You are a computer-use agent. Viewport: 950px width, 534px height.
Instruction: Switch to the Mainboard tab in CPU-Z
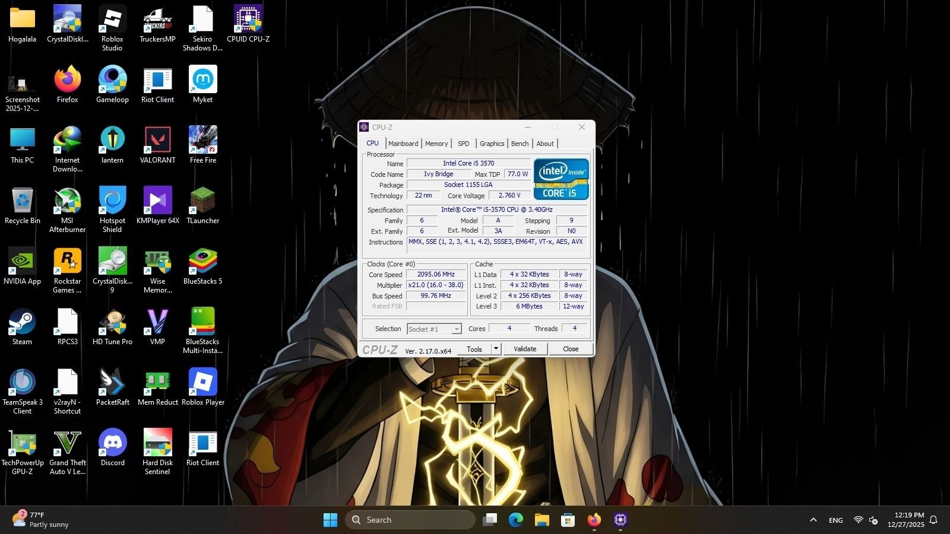click(x=403, y=144)
